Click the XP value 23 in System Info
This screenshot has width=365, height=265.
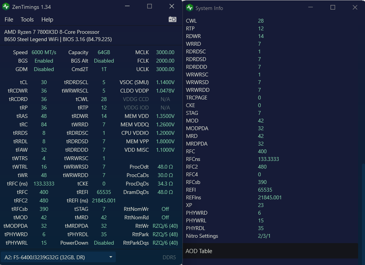coord(261,205)
